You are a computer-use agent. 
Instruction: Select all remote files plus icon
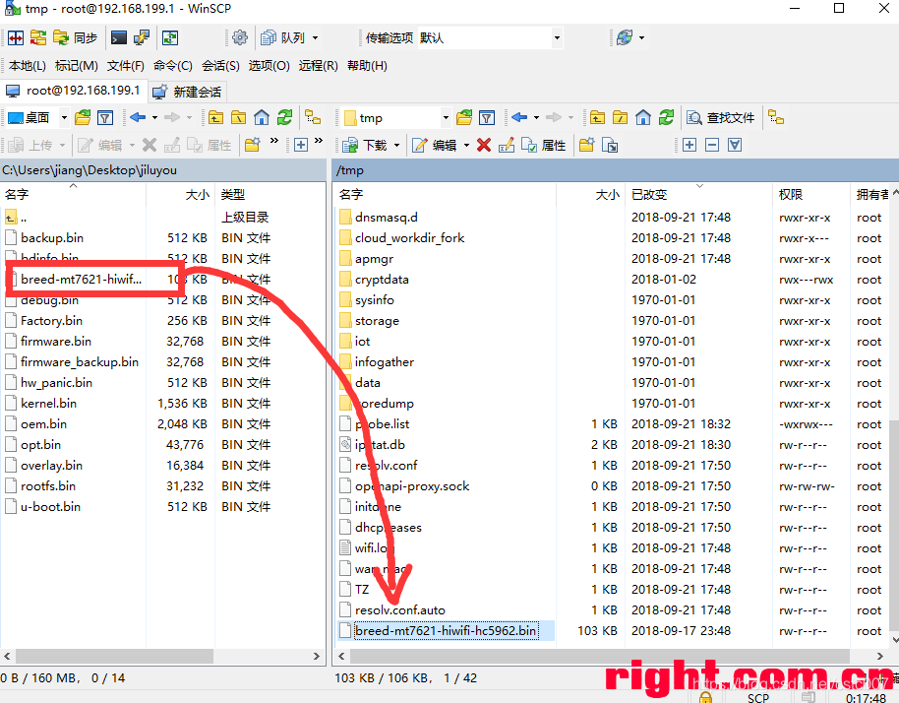pos(689,145)
